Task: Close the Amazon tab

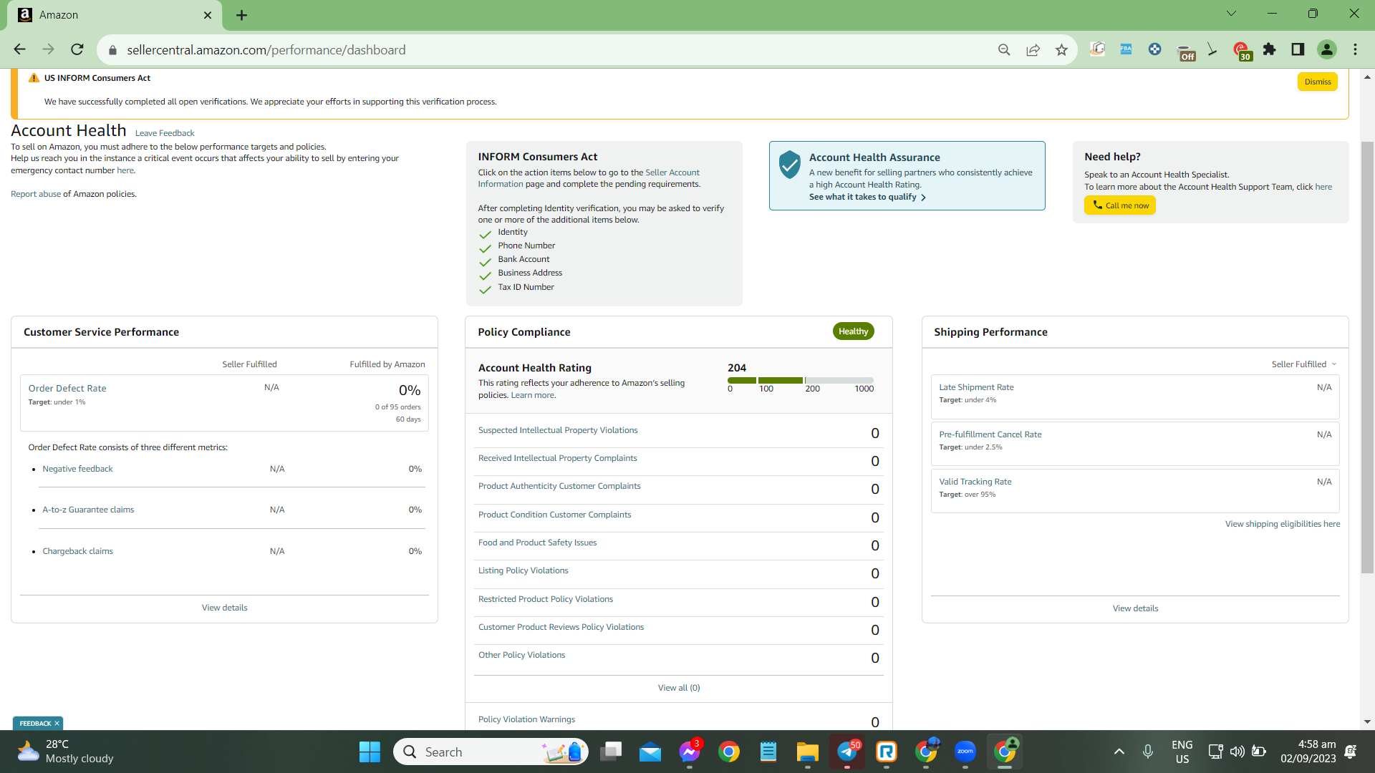Action: pyautogui.click(x=208, y=15)
